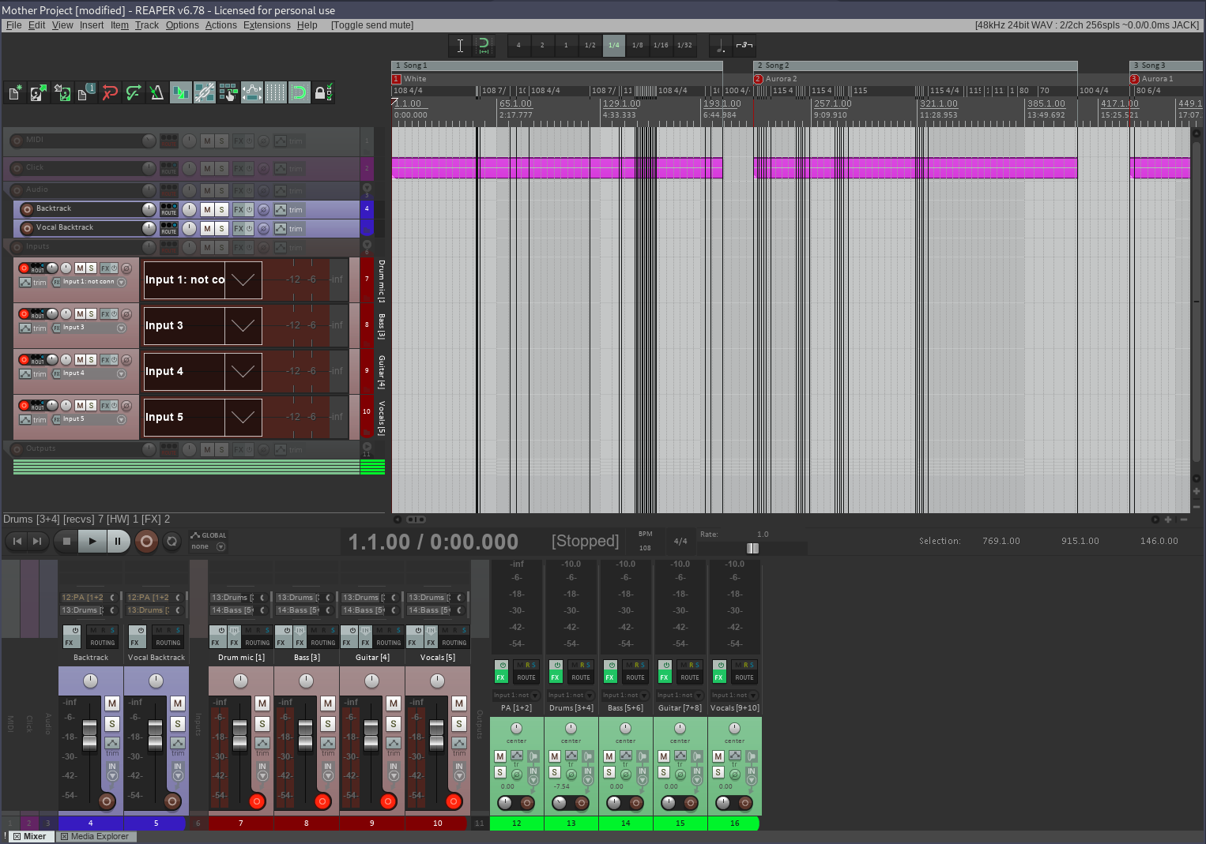Open the Options menu
This screenshot has height=844, width=1206.
click(x=183, y=25)
